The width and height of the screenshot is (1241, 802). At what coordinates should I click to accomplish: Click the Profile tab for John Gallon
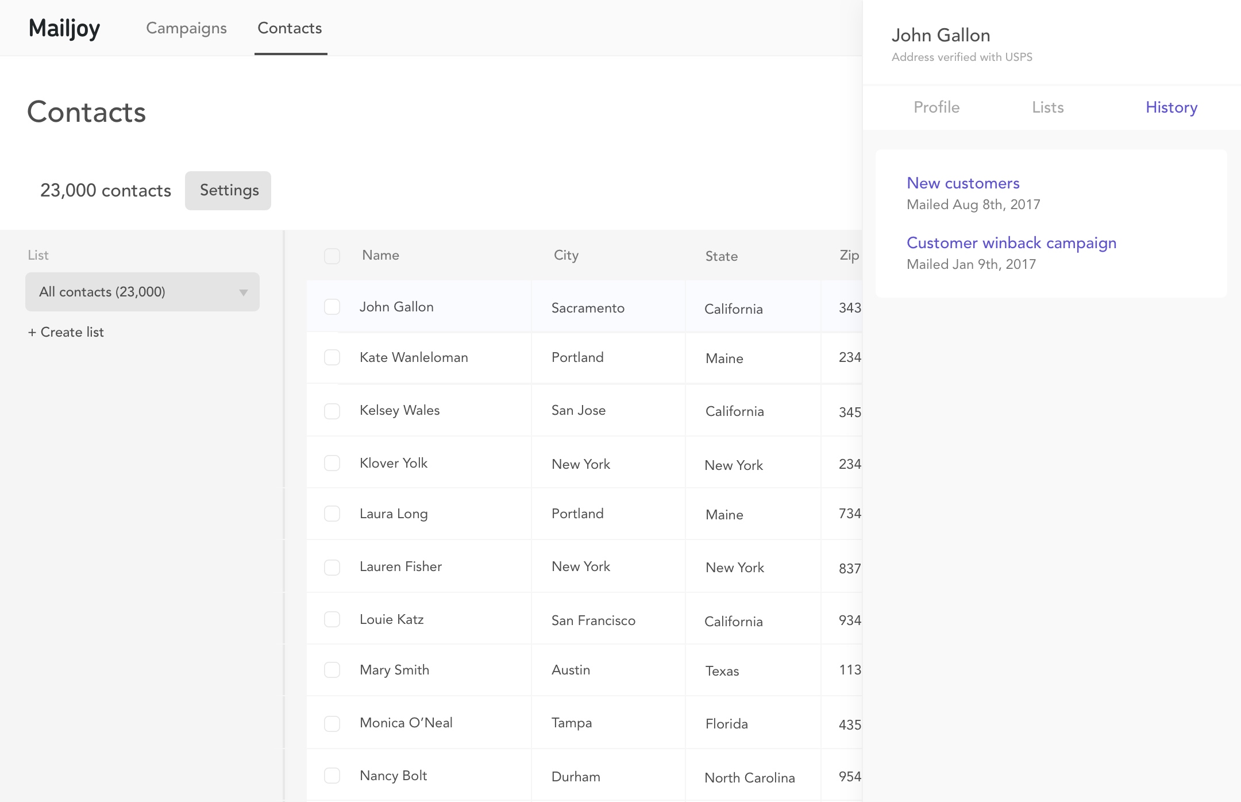tap(937, 107)
